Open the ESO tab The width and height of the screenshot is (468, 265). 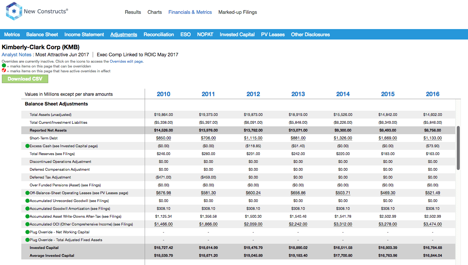tap(185, 35)
